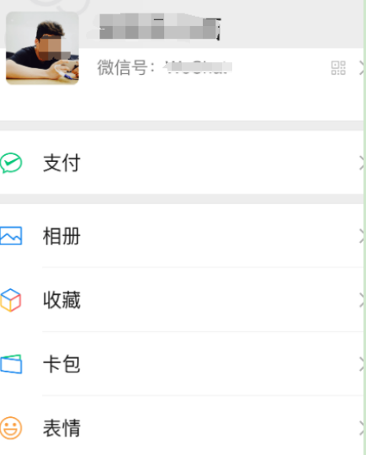
Task: Tap the colorful cube favorites icon
Action: (x=11, y=300)
